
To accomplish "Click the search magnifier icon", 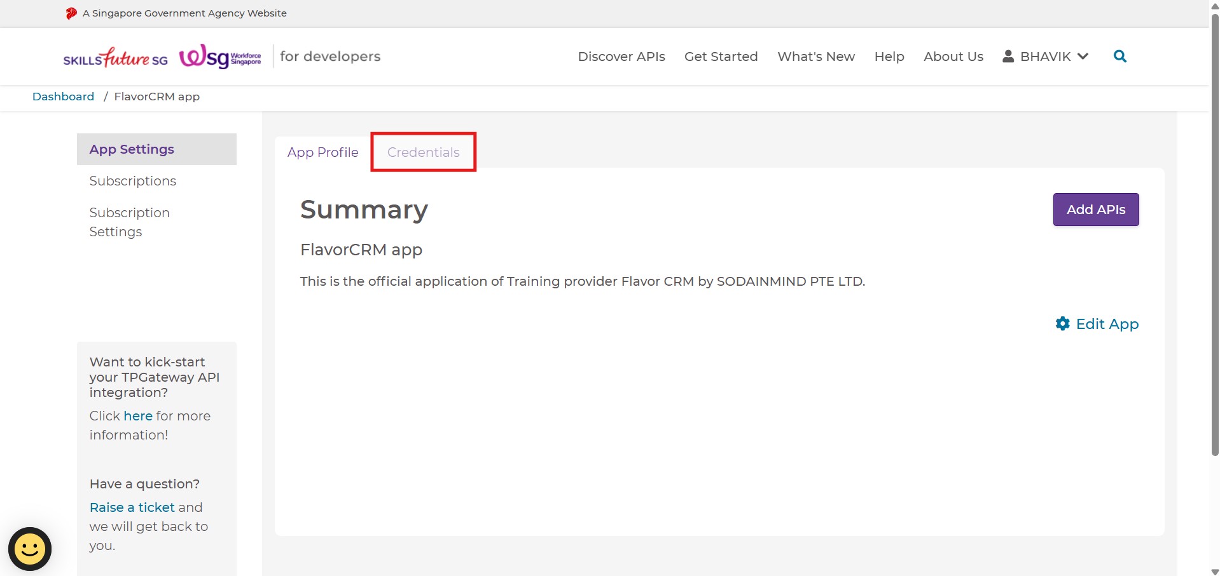I will (x=1119, y=57).
